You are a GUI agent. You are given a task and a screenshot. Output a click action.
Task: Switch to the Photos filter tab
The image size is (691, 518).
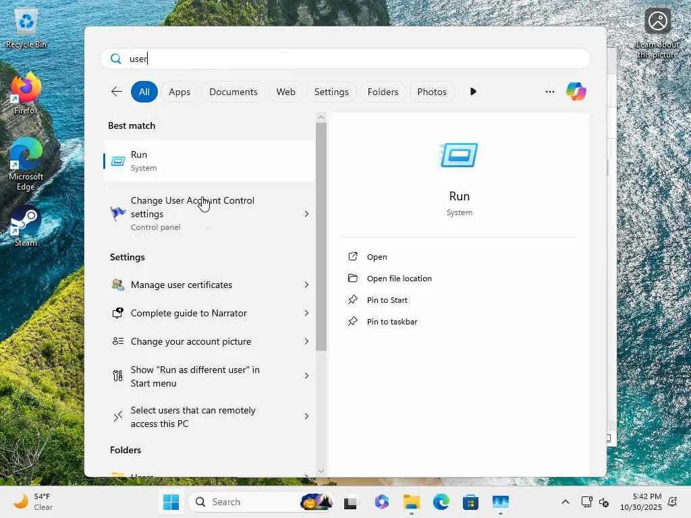431,92
